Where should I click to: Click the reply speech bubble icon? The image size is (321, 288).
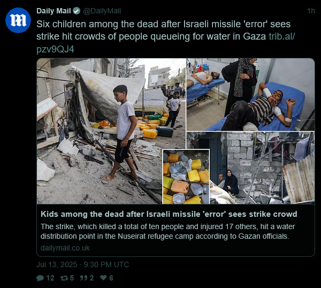(x=40, y=278)
